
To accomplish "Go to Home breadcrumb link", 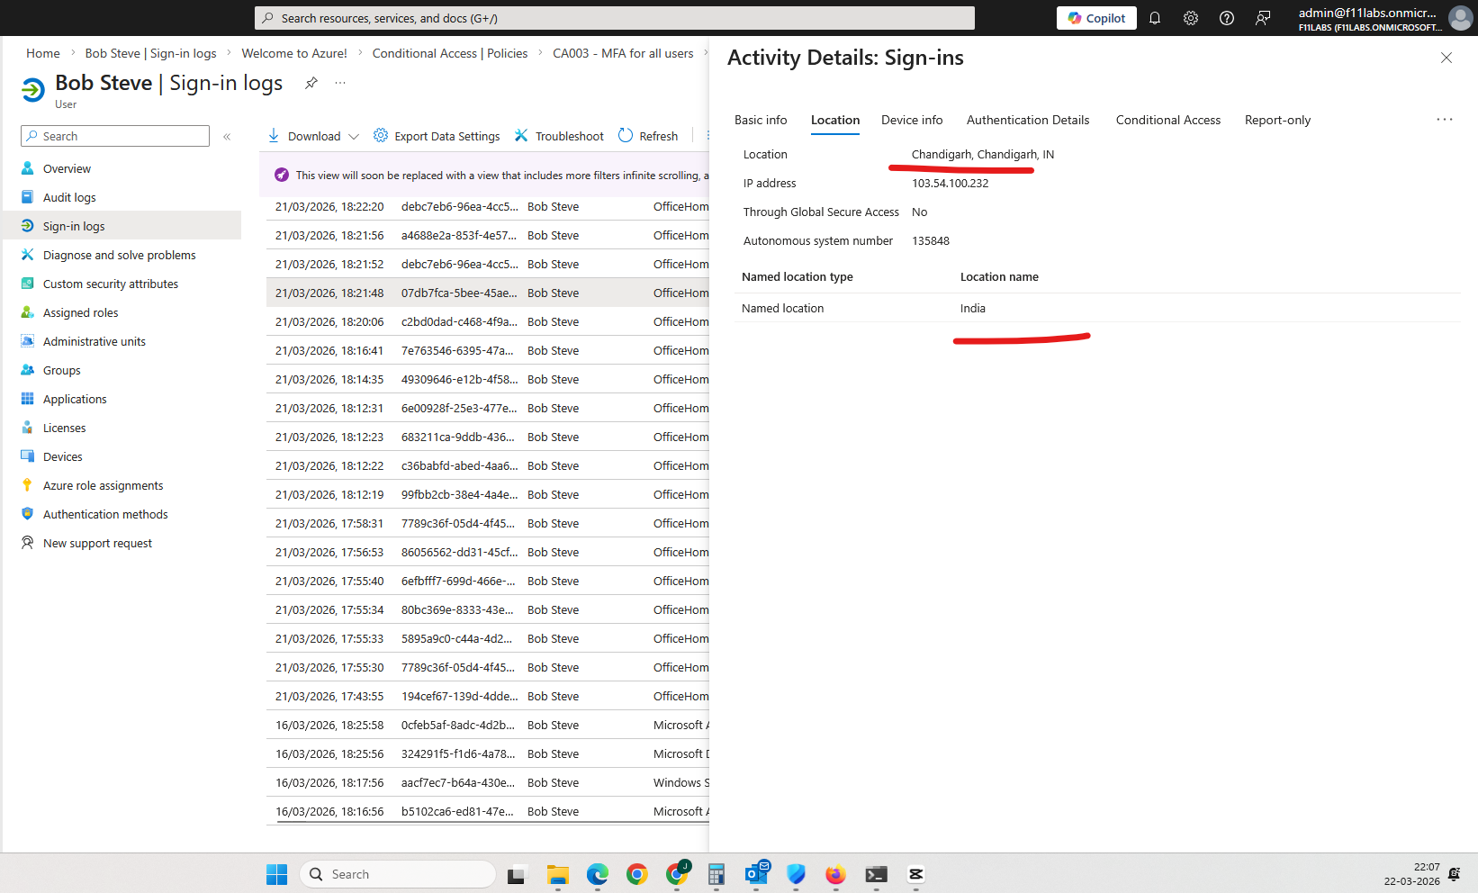I will (43, 53).
